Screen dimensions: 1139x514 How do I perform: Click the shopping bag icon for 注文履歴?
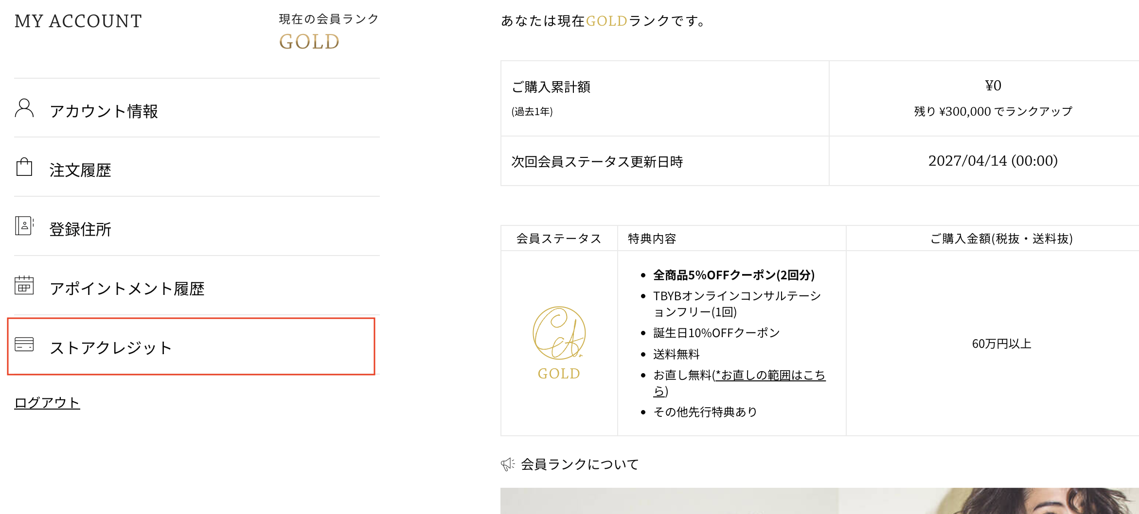coord(24,167)
